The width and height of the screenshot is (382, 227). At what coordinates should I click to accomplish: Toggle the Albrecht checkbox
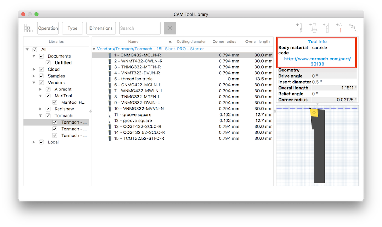48,89
